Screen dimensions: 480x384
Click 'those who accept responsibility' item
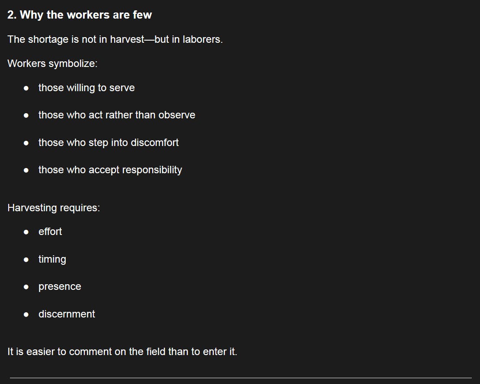[x=110, y=170]
